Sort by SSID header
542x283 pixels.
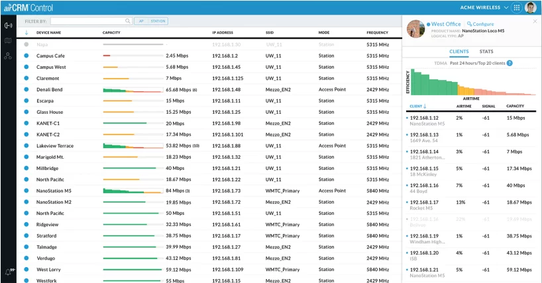click(270, 32)
